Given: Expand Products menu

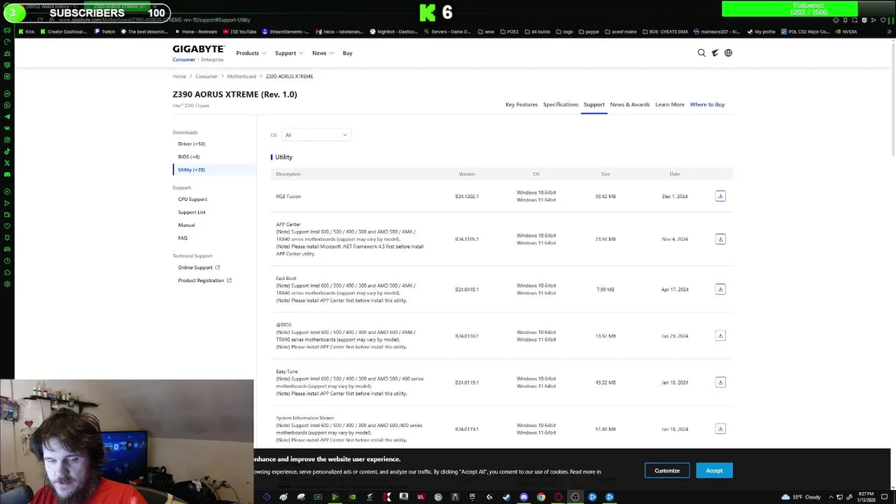Looking at the screenshot, I should (x=251, y=53).
